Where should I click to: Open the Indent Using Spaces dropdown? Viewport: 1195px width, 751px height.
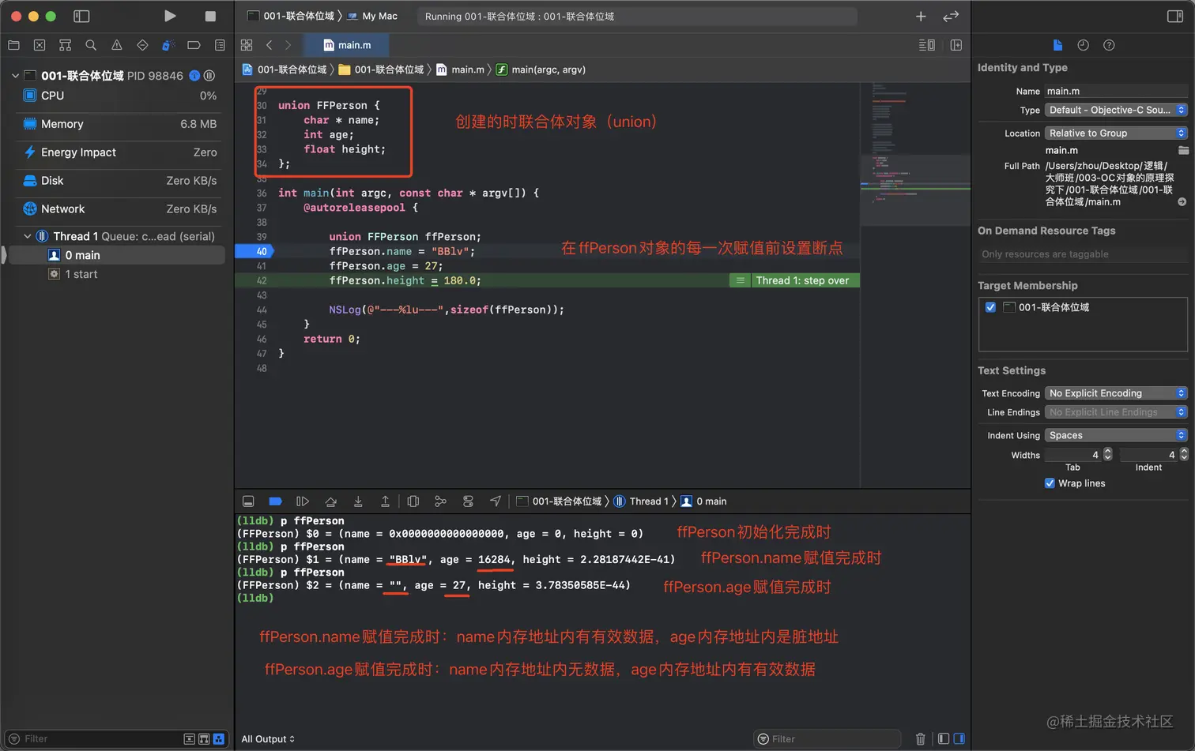[x=1116, y=435]
